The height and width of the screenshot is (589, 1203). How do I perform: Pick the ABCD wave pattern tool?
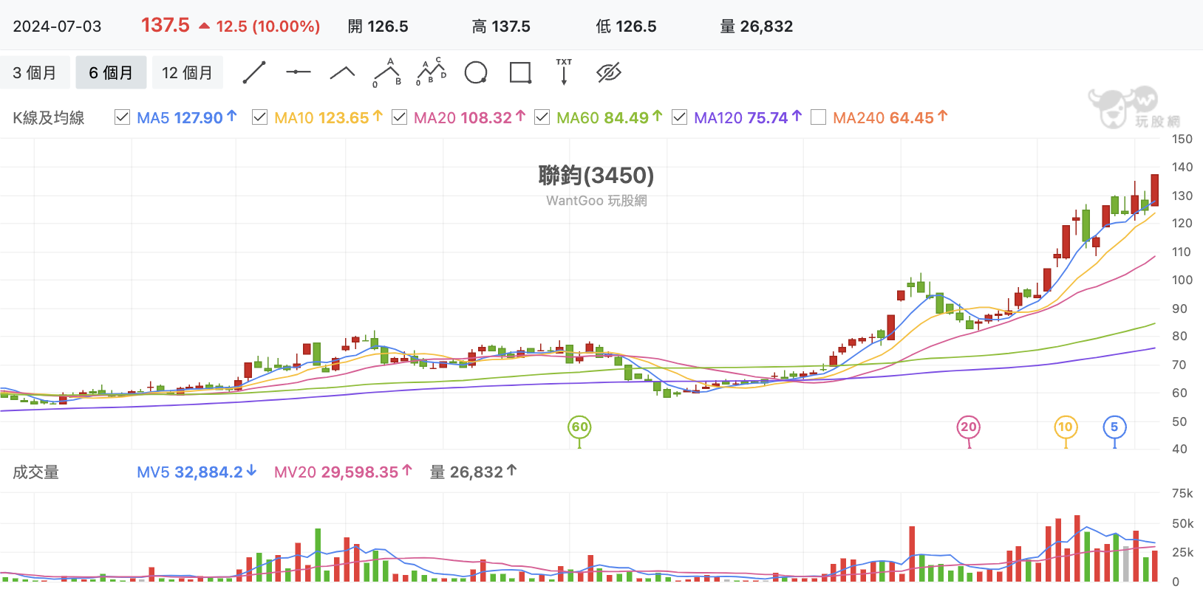(432, 72)
